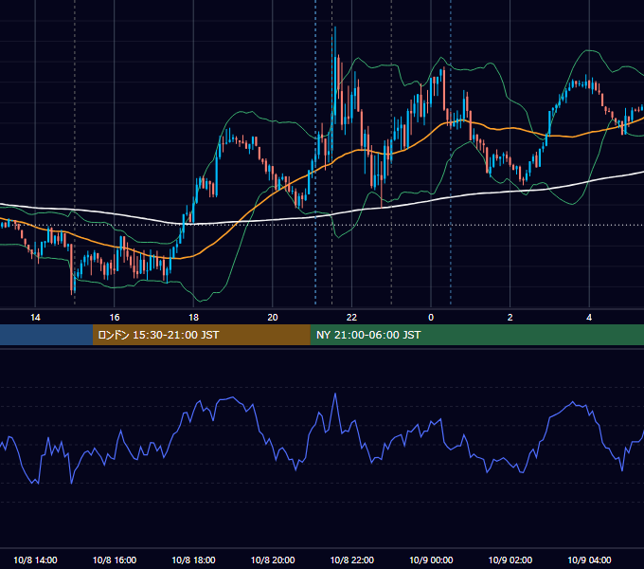Image resolution: width=644 pixels, height=569 pixels.
Task: Click the 10/8 20:00 date label
Action: click(273, 560)
